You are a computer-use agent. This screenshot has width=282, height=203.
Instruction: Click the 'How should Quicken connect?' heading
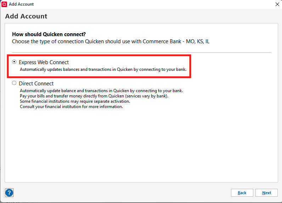coord(49,34)
